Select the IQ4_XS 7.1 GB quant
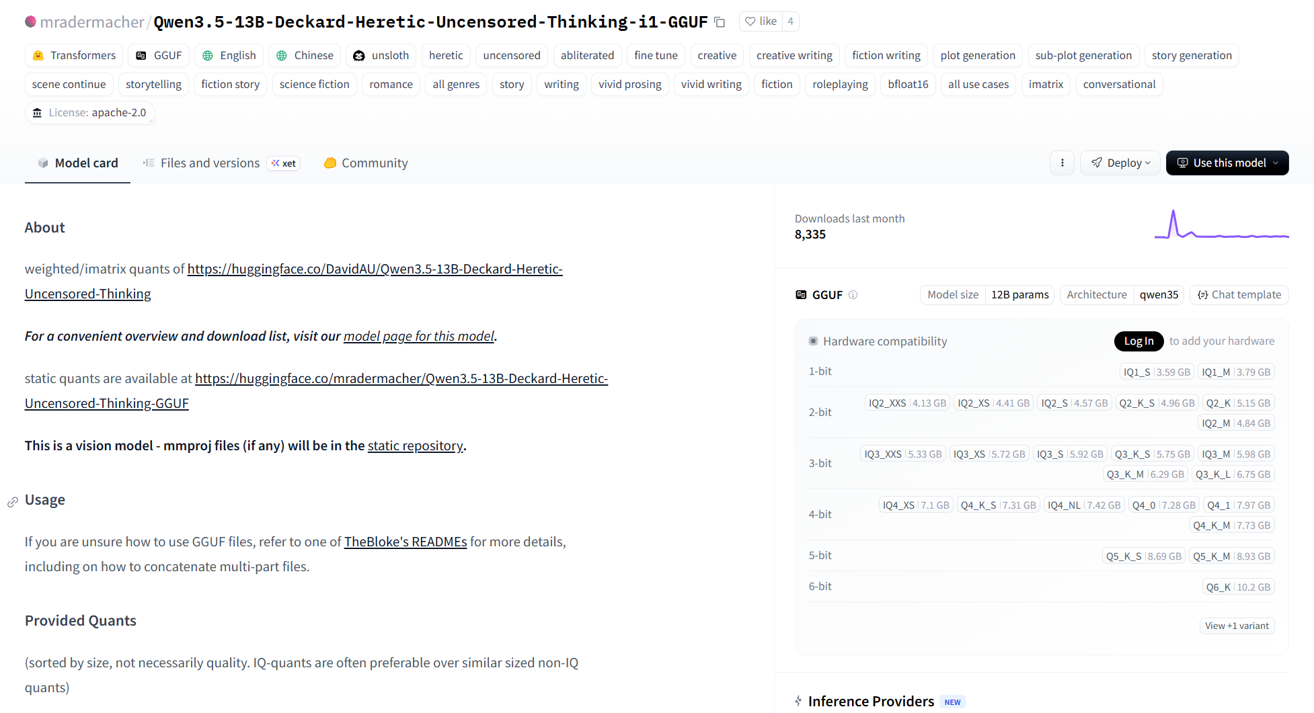Image resolution: width=1314 pixels, height=713 pixels. [916, 505]
